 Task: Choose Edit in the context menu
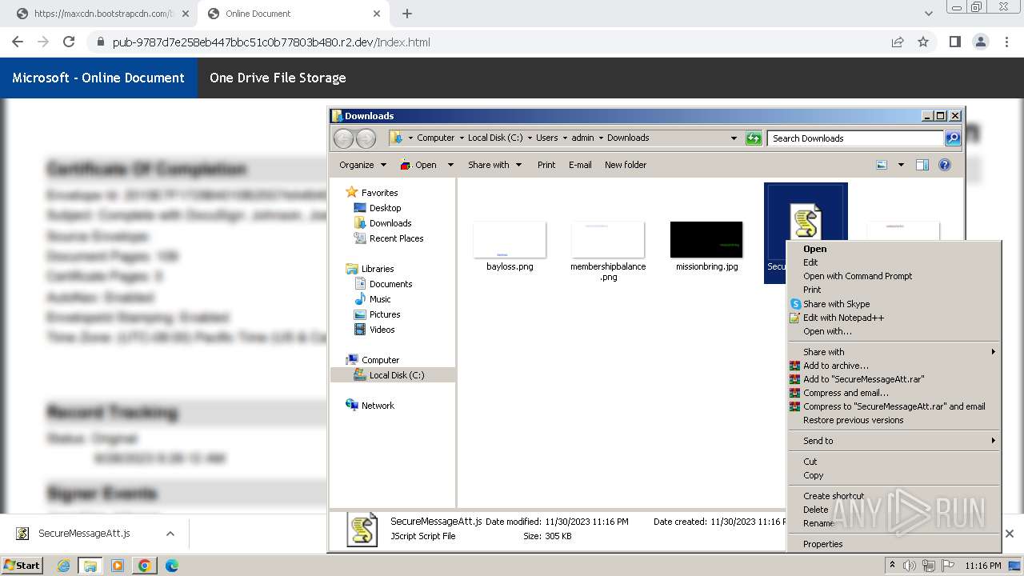pyautogui.click(x=894, y=262)
